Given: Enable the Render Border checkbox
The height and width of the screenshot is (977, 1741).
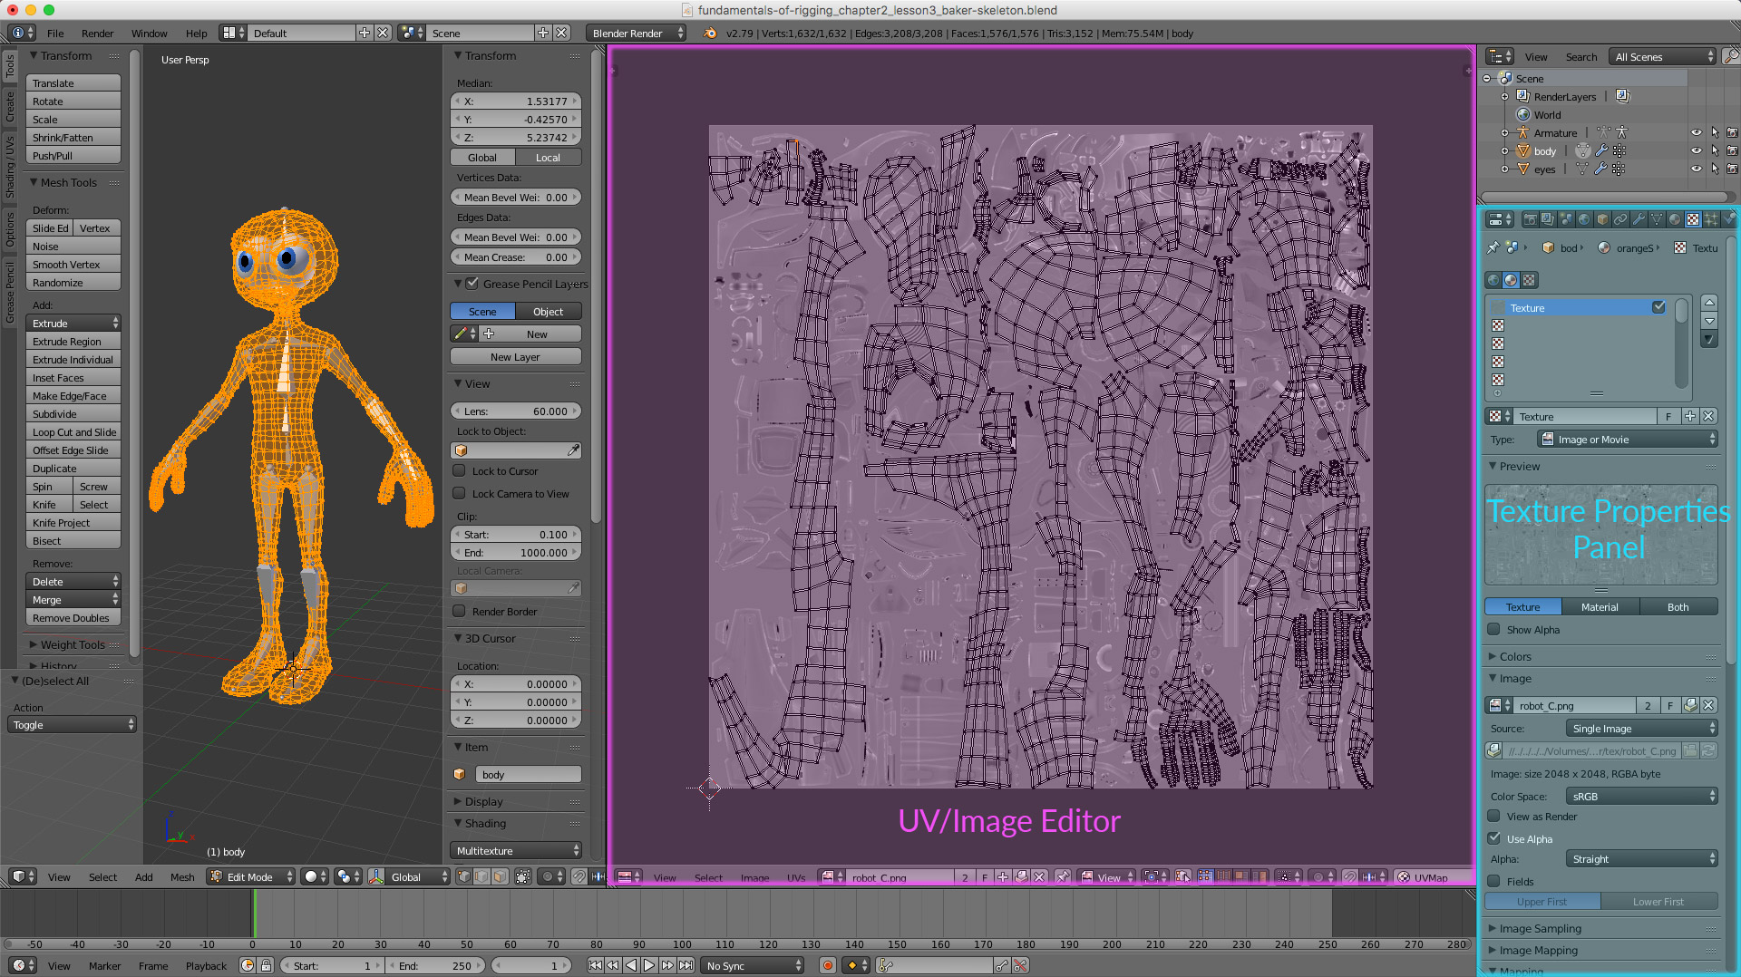Looking at the screenshot, I should [x=460, y=611].
